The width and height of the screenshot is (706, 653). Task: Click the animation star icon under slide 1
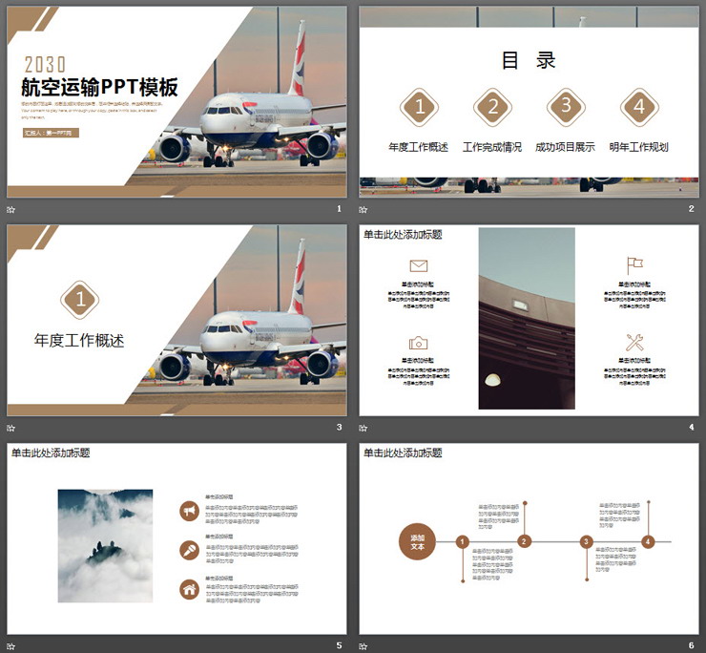tap(11, 209)
